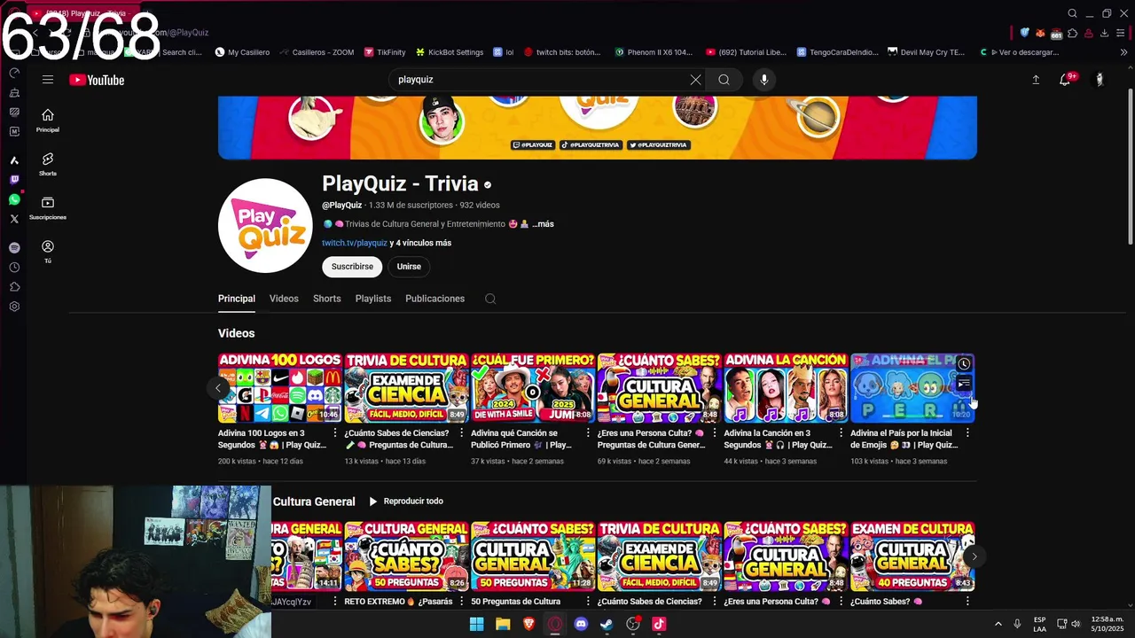Open options for Cuánto Sabes de Ciencias video
Screen dimensions: 1135x638
[x=461, y=433]
